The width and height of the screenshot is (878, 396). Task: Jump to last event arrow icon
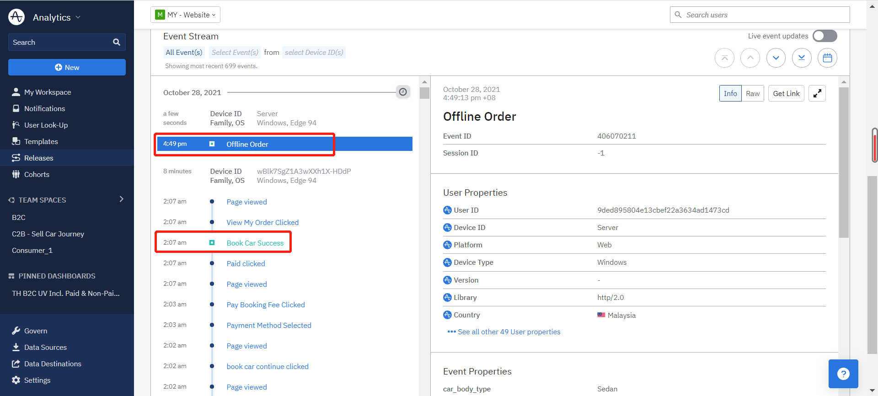coord(802,58)
